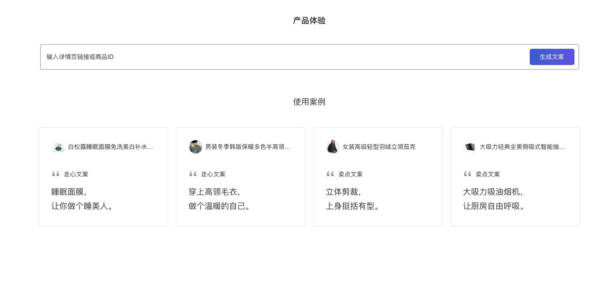Viewport: 607px width, 283px height.
Task: Click the sleep mask product thumbnail
Action: 58,147
